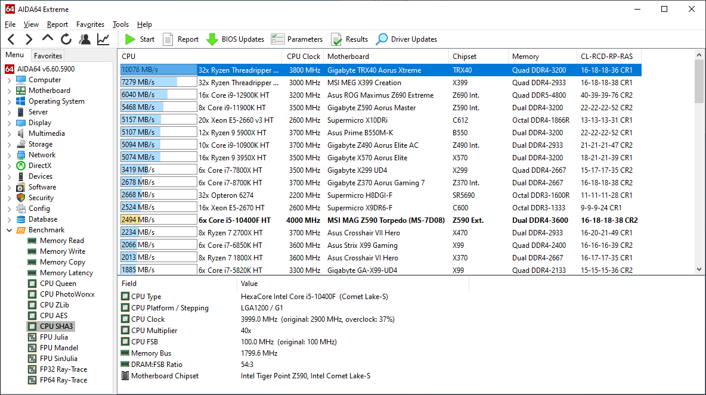Click the Up level arrow icon
This screenshot has width=706, height=395.
(48, 39)
